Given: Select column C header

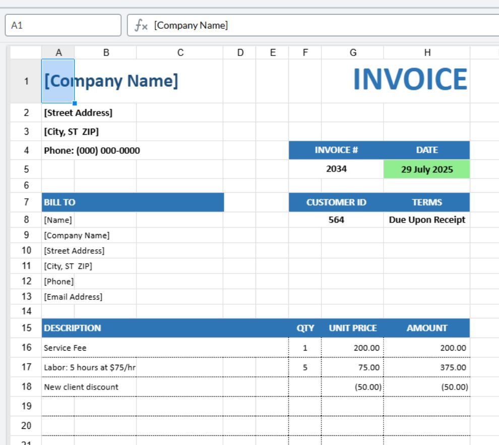Looking at the screenshot, I should click(180, 52).
